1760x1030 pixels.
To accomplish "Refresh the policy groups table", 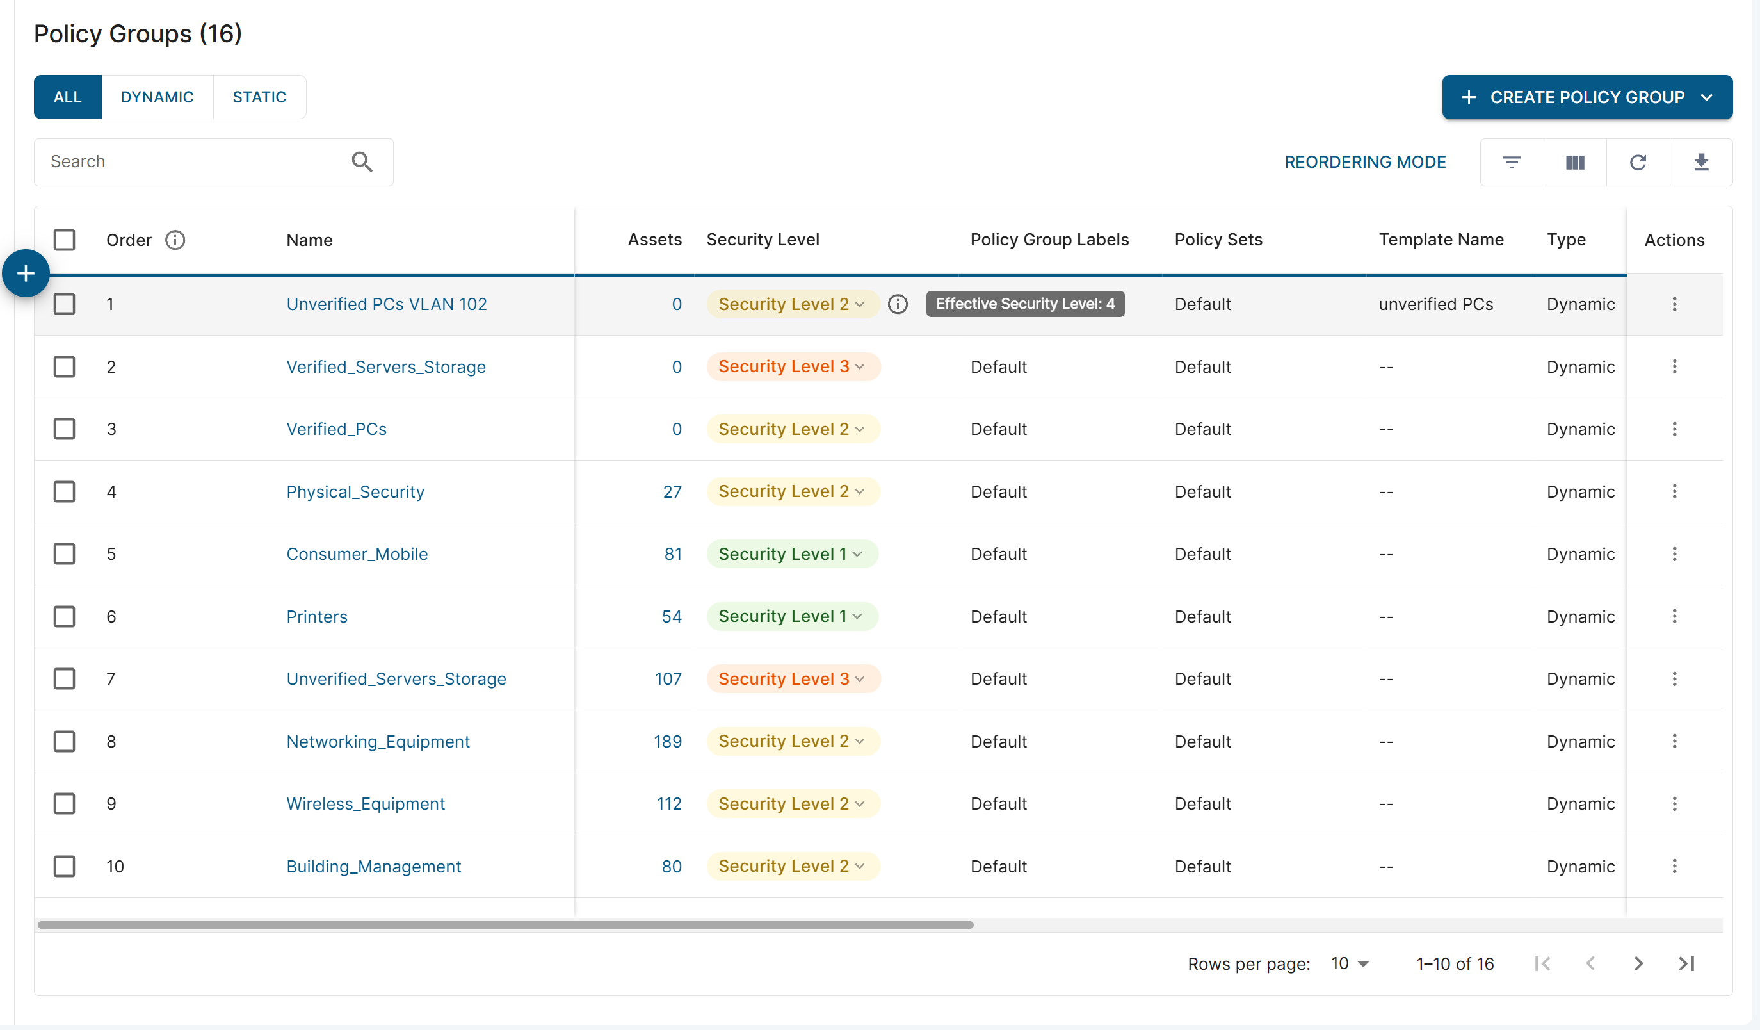I will 1638,161.
